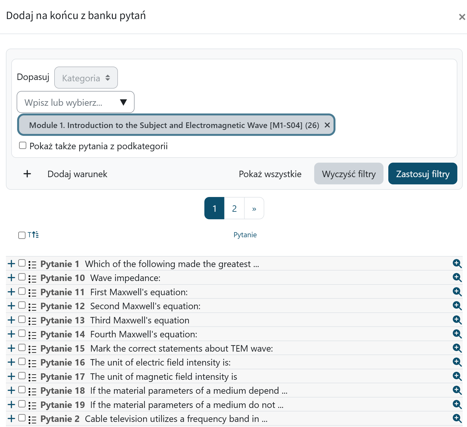Screen dimensions: 467x427
Task: Open preview for Pytanie 17 question
Action: (x=457, y=376)
